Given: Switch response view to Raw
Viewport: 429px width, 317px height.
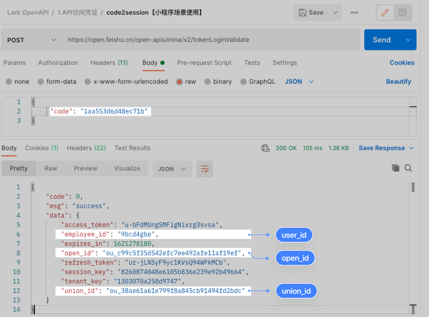Looking at the screenshot, I should pos(51,168).
